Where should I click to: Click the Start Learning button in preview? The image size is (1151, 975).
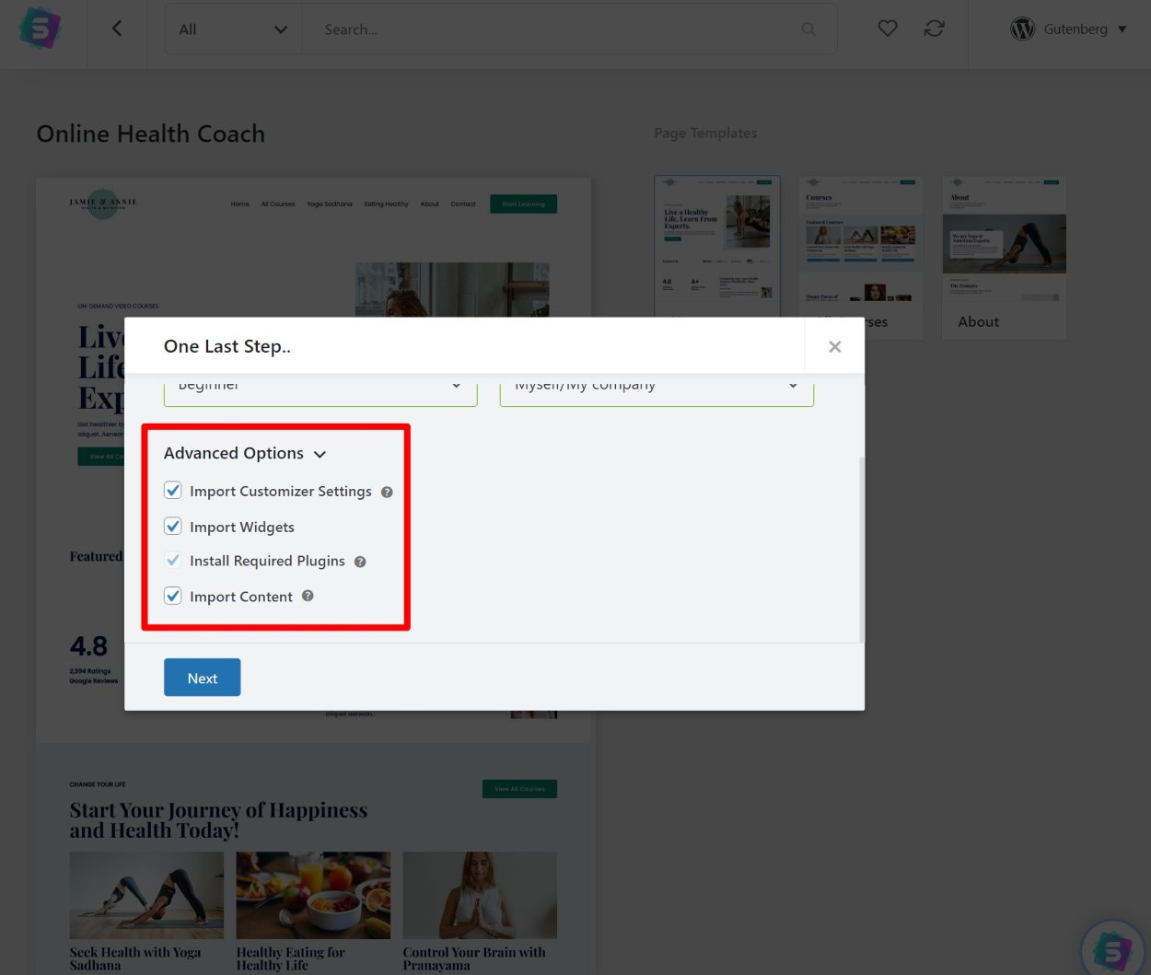click(523, 204)
